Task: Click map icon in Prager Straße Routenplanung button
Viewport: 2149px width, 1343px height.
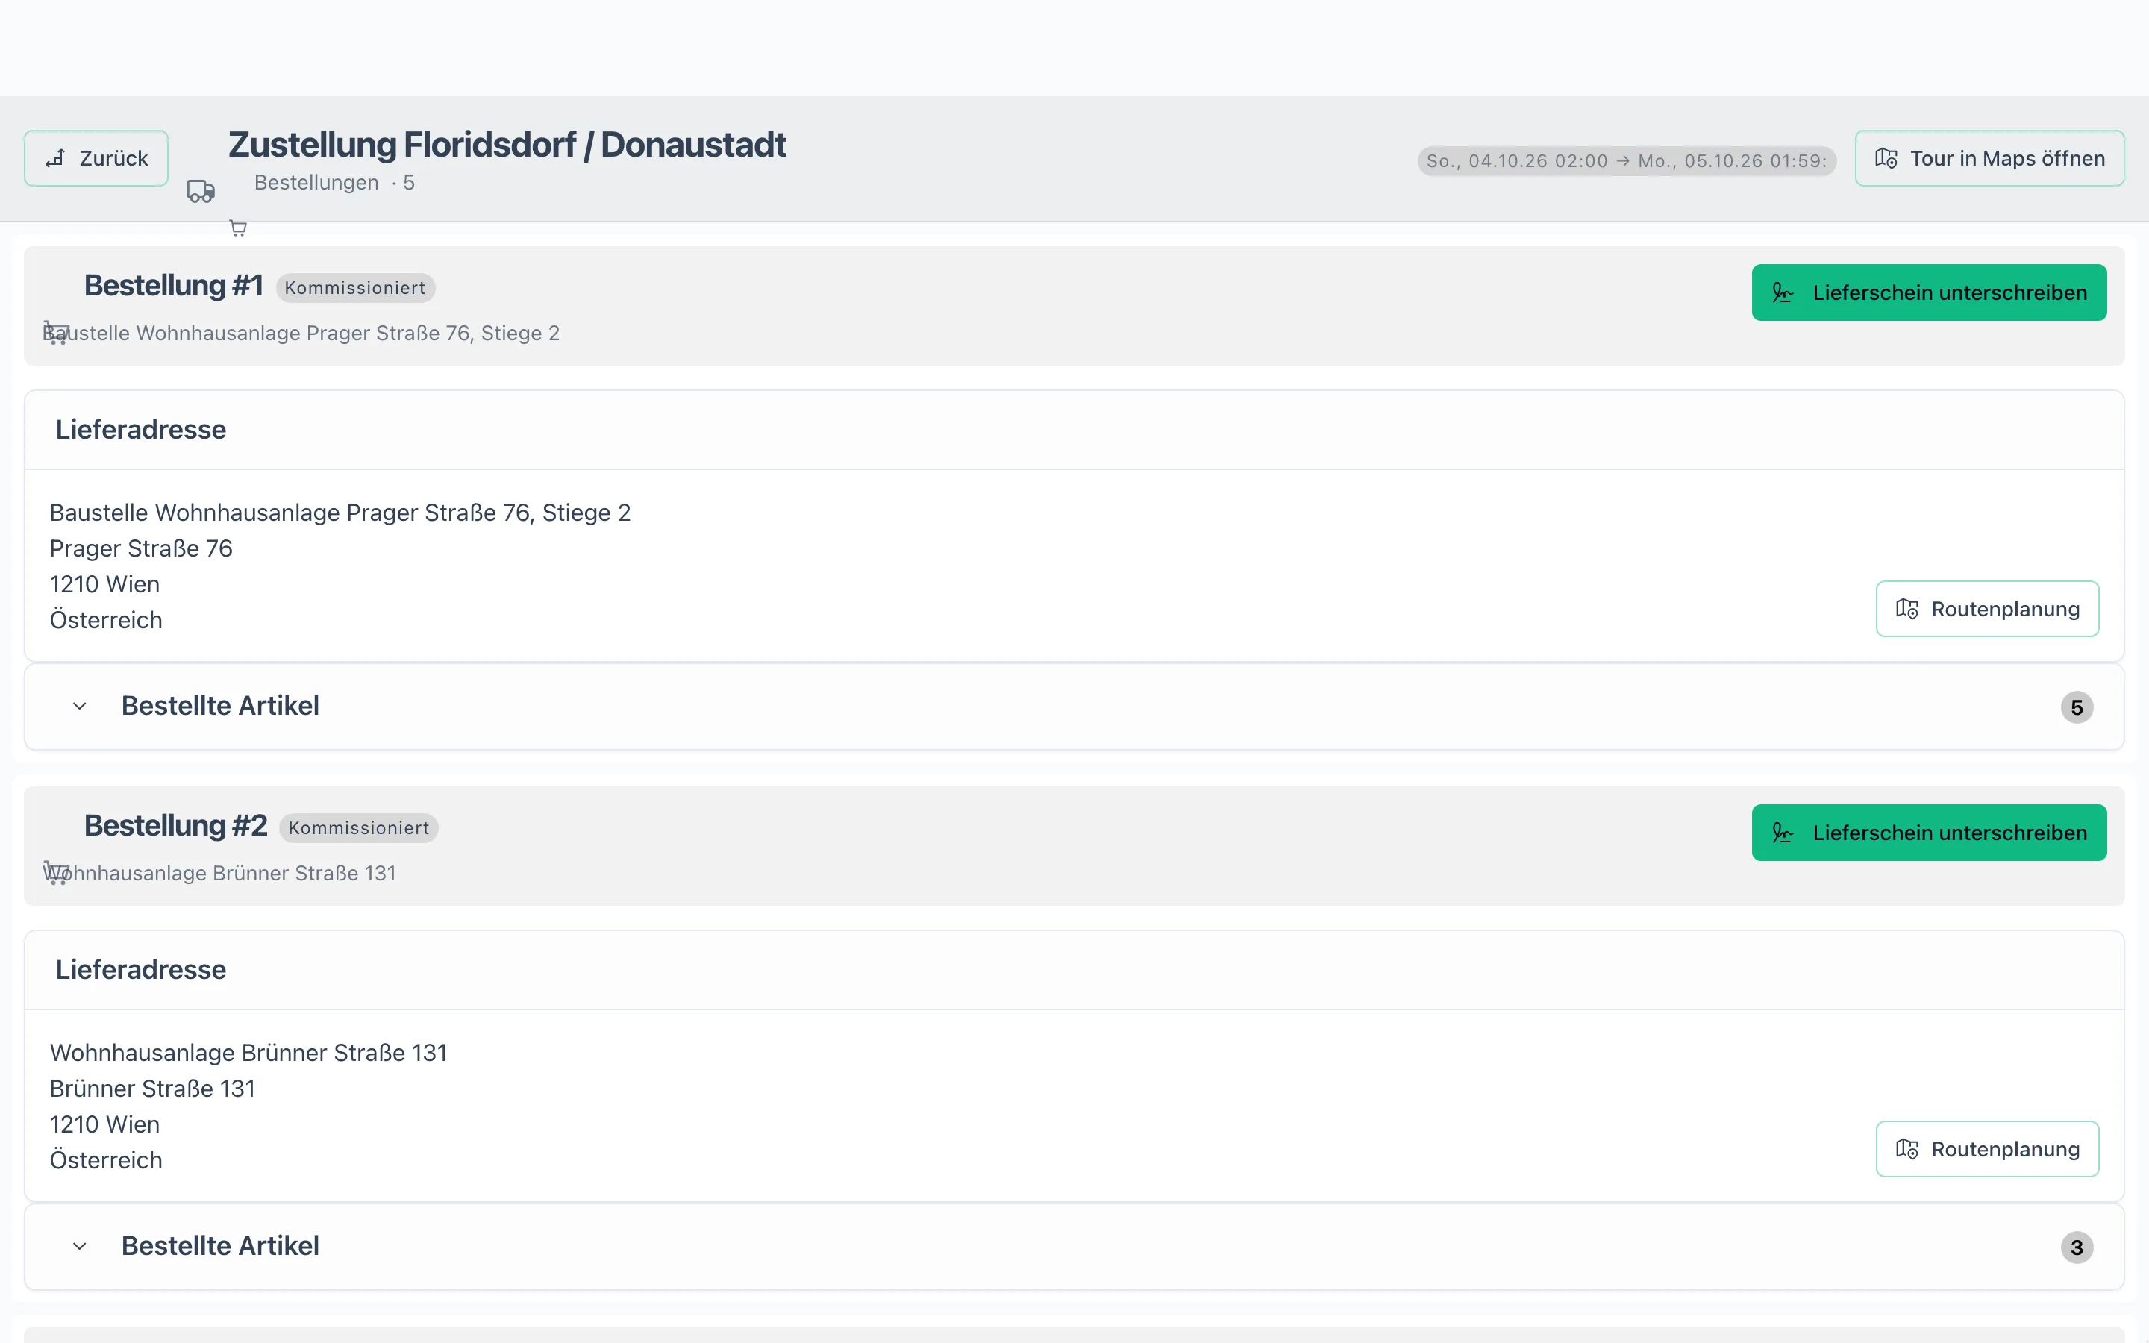Action: 1906,608
